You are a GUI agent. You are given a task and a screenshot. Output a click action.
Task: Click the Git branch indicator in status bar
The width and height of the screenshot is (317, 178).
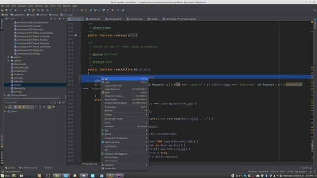(x=301, y=172)
